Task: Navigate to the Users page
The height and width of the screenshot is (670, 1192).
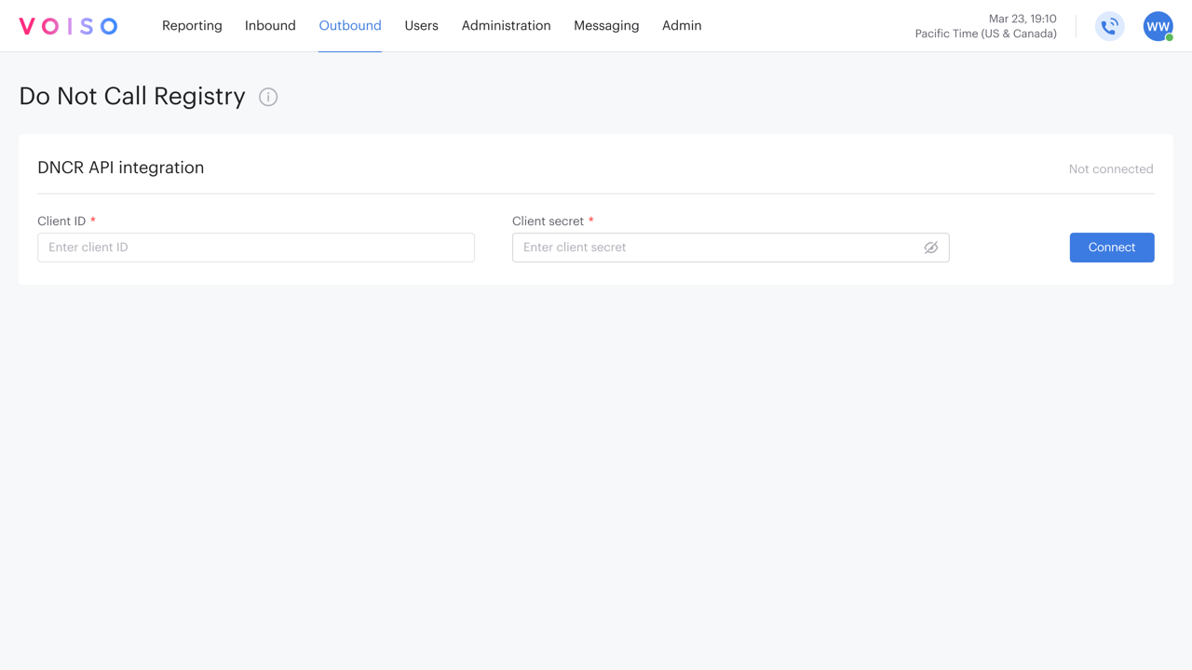Action: [421, 25]
